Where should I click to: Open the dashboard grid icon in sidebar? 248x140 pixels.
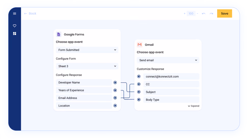point(15,33)
